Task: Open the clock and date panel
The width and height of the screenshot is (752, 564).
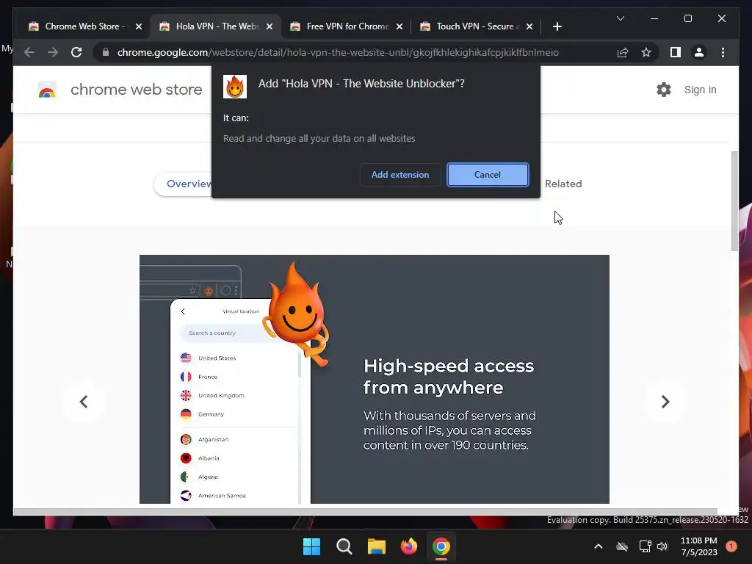Action: [x=699, y=546]
